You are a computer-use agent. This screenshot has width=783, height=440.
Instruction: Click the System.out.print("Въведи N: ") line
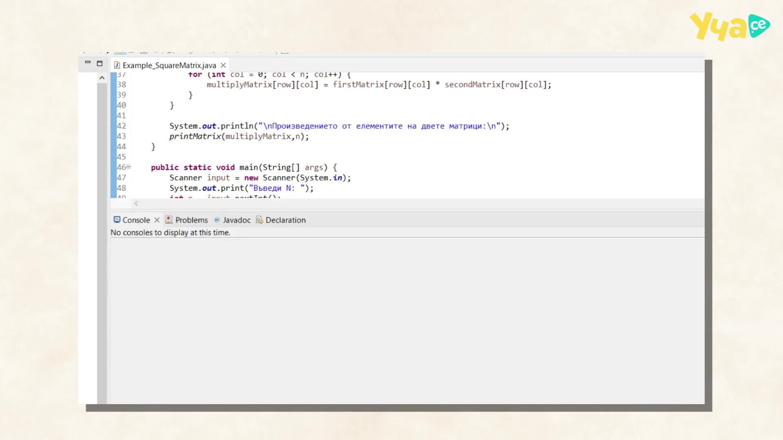click(241, 188)
